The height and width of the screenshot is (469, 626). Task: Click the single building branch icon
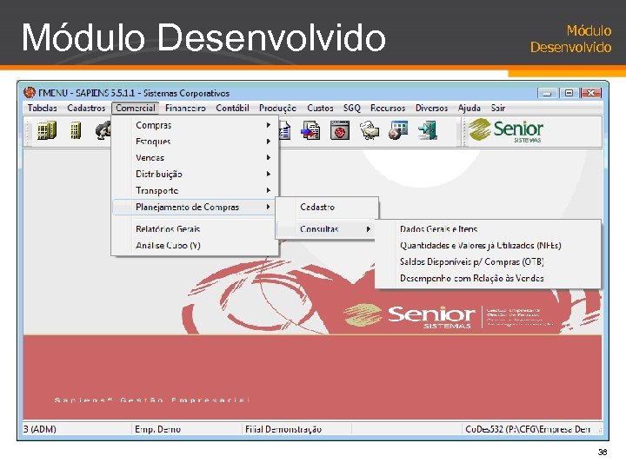pos(76,130)
